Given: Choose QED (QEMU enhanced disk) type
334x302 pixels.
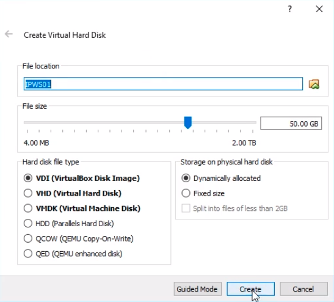Looking at the screenshot, I should 73,254.
